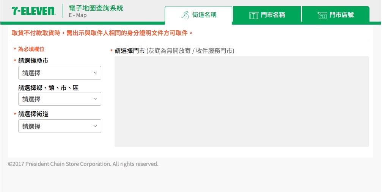This screenshot has width=382, height=192.
Task: Open the 門市店號 tab
Action: (x=336, y=15)
